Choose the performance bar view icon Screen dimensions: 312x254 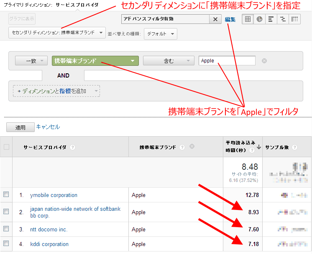pos(271,19)
